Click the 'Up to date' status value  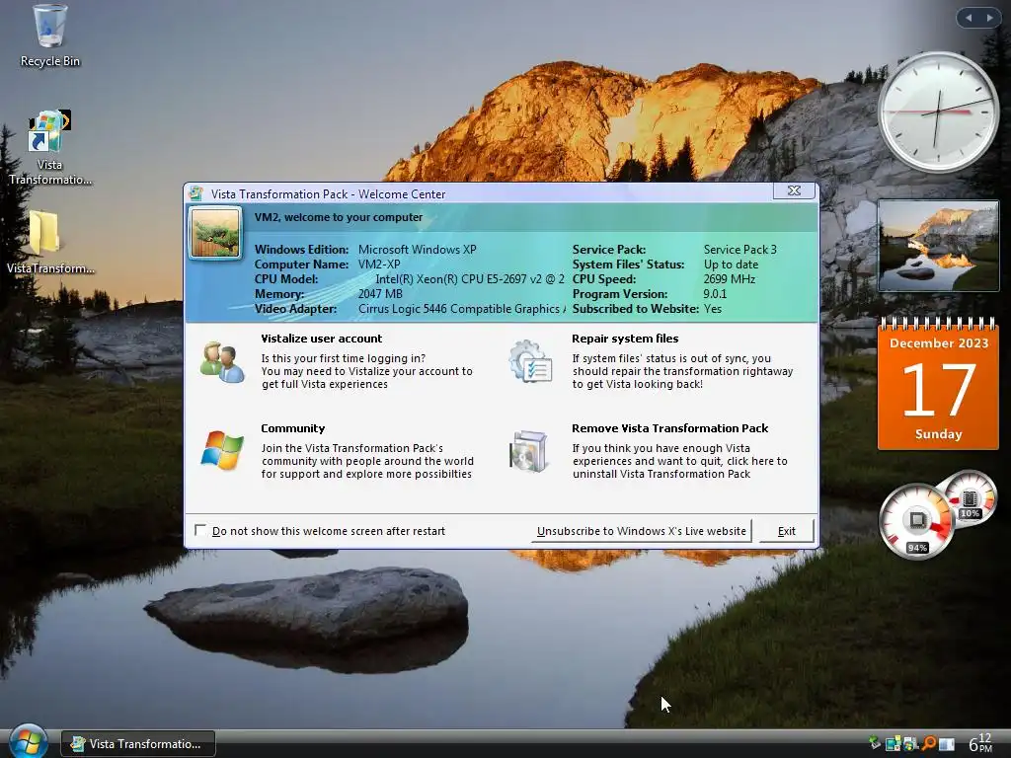(732, 265)
